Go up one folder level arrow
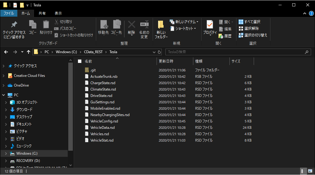The image size is (315, 175). coord(29,52)
